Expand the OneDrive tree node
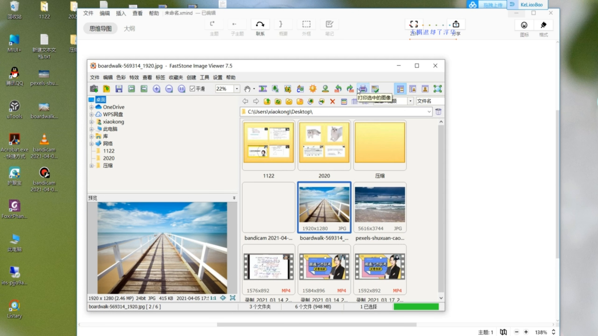598x336 pixels. [x=92, y=107]
